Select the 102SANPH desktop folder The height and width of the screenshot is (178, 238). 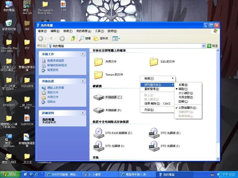pos(27,83)
